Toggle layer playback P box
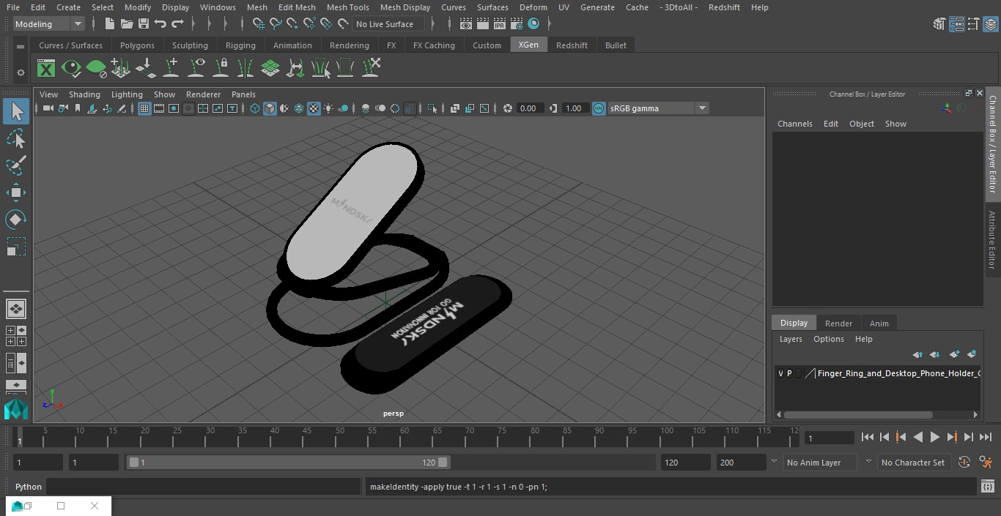Screen dimensions: 1001x516 tap(789, 373)
